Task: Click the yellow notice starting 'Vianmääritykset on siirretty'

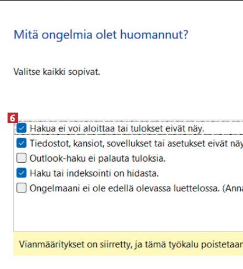Action: pyautogui.click(x=128, y=243)
